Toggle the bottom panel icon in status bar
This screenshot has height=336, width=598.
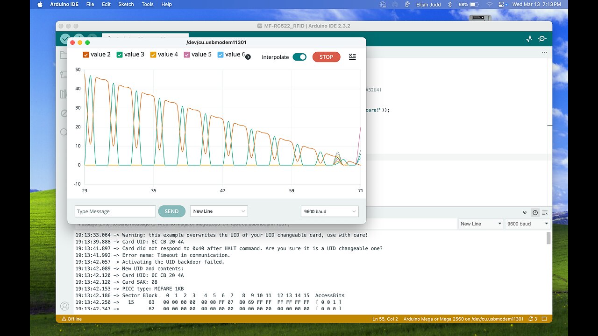(x=545, y=319)
